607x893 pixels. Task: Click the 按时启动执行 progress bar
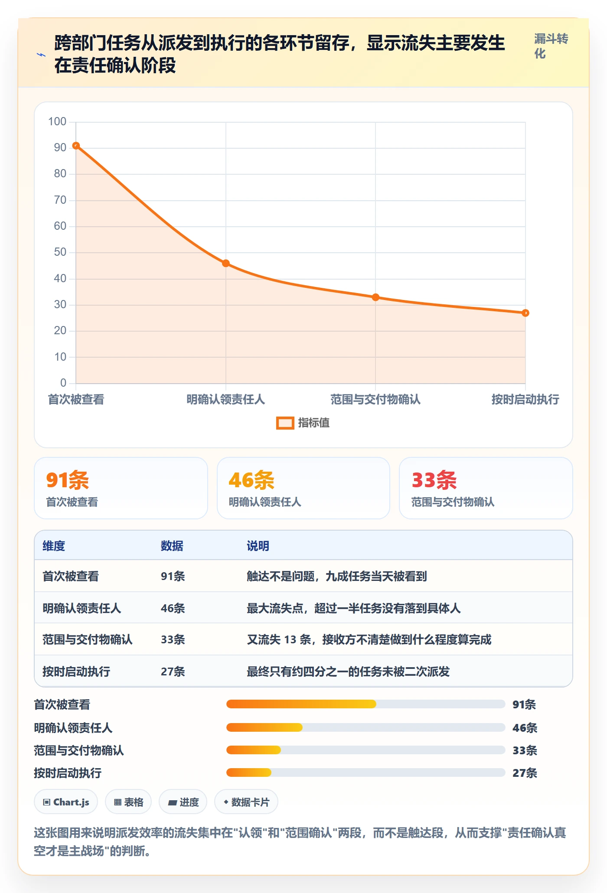pyautogui.click(x=366, y=772)
